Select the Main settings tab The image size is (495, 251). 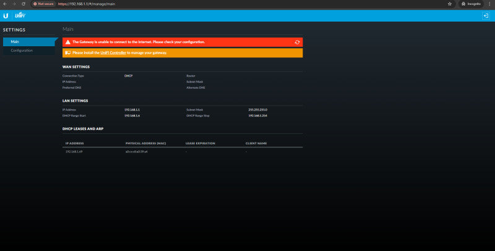click(29, 42)
